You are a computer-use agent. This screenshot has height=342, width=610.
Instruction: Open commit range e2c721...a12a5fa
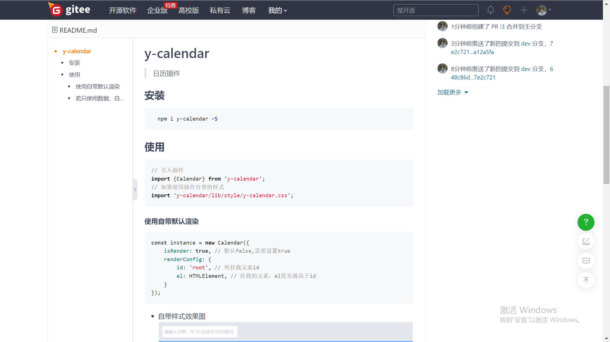pos(472,52)
